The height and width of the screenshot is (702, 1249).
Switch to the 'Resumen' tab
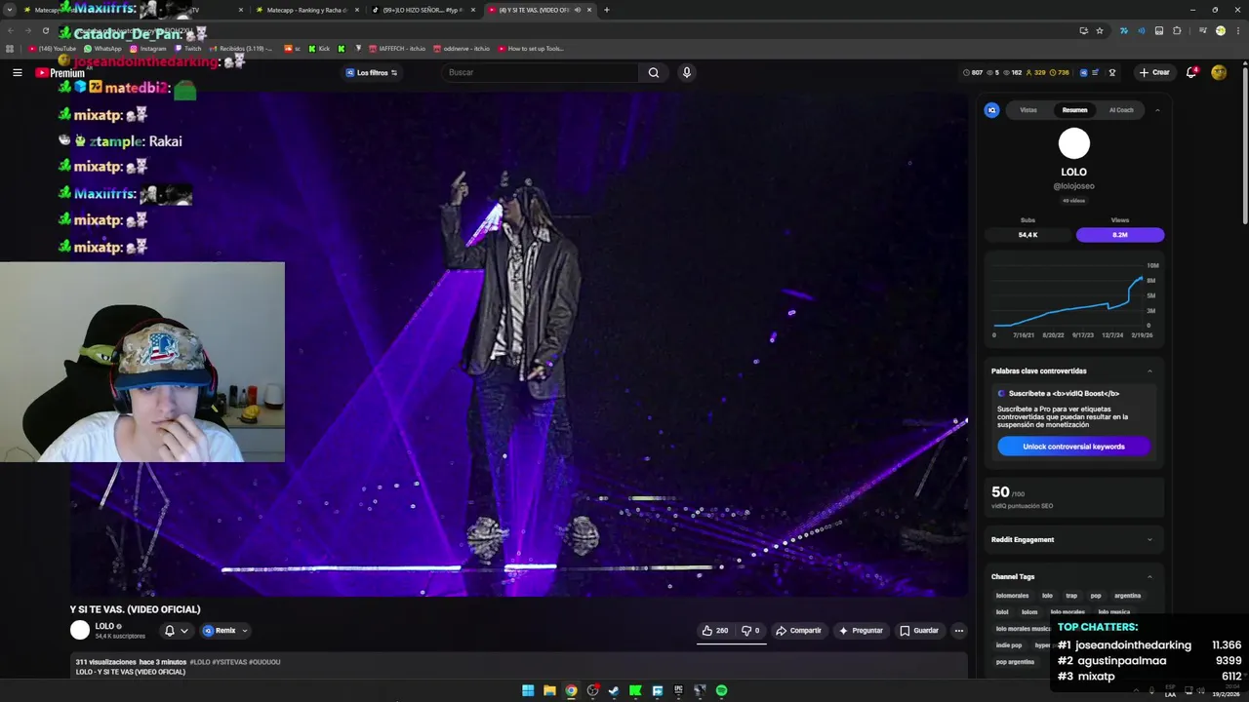point(1074,110)
